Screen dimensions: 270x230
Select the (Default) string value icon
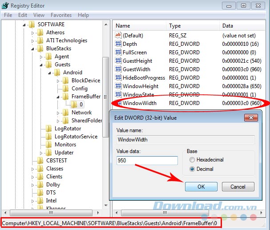118,35
